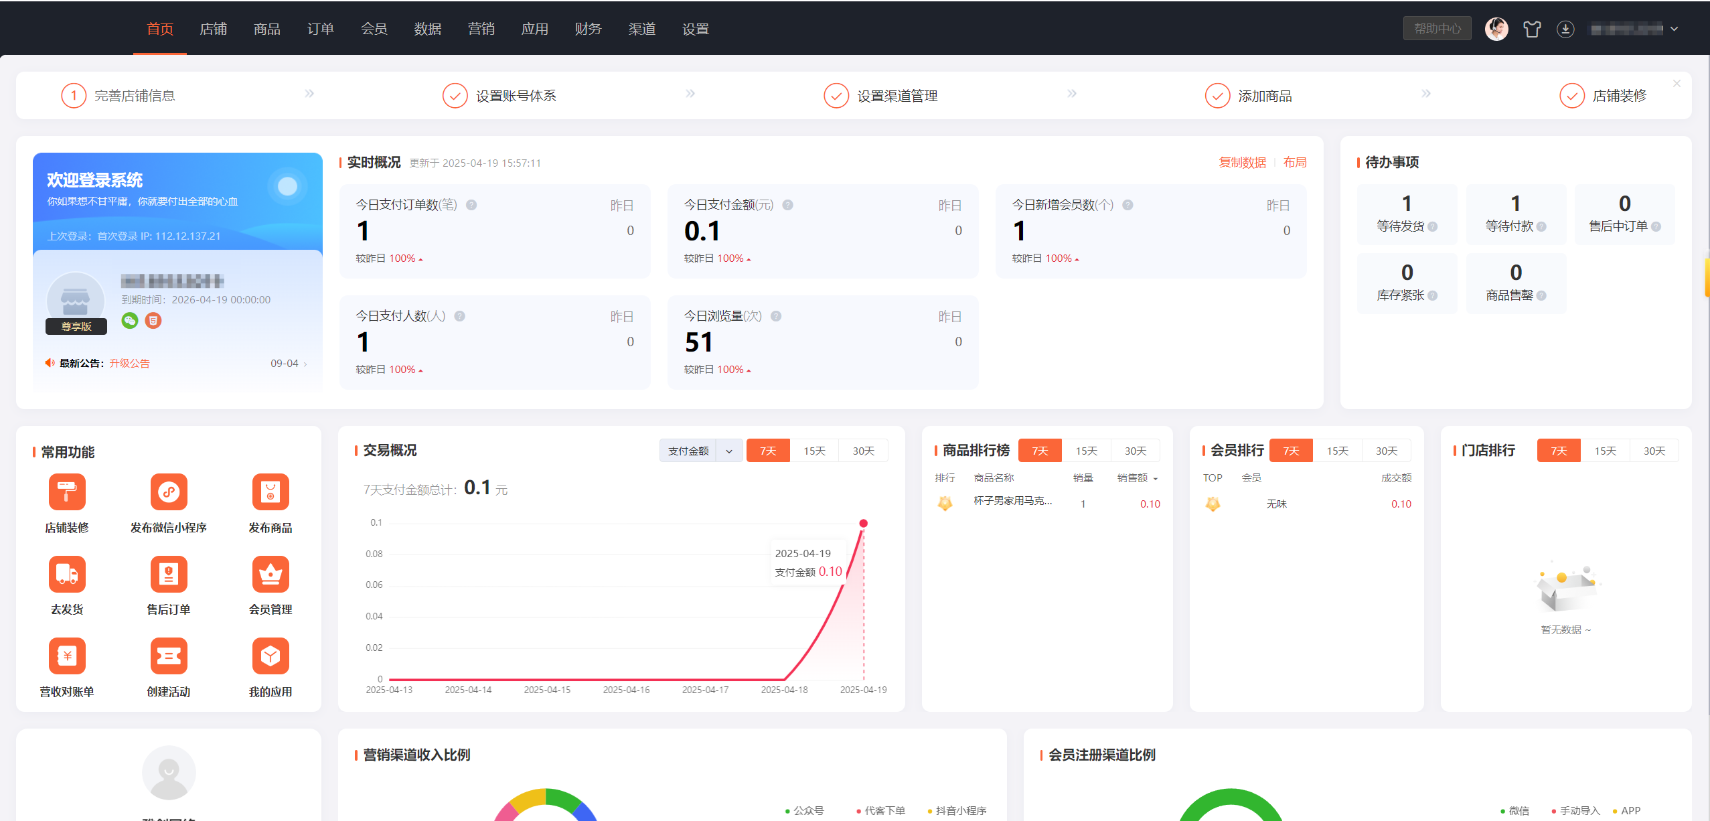1710x821 pixels.
Task: Open the 帮助中心 button
Action: pyautogui.click(x=1437, y=29)
